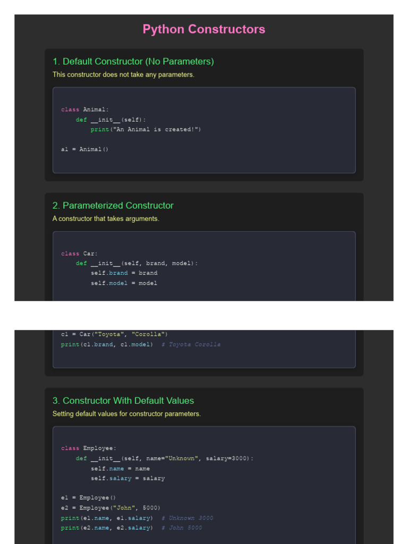Click the '# Unknown 3000' comment
Screen dimensions: 408x544
tap(187, 518)
